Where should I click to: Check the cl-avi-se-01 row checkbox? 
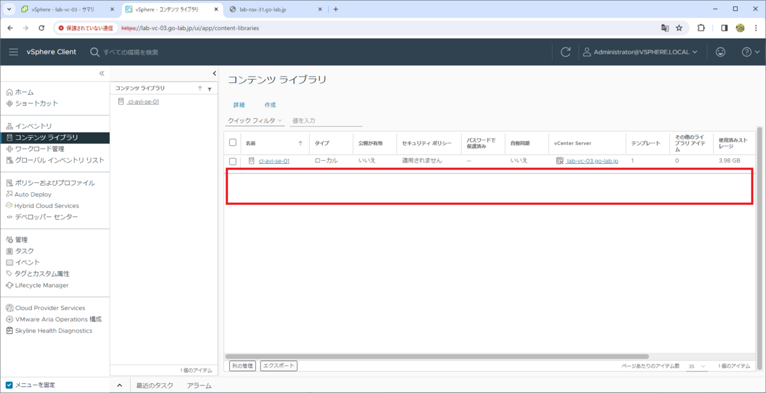[232, 161]
